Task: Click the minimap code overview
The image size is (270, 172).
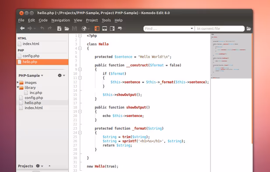Action: 231,56
